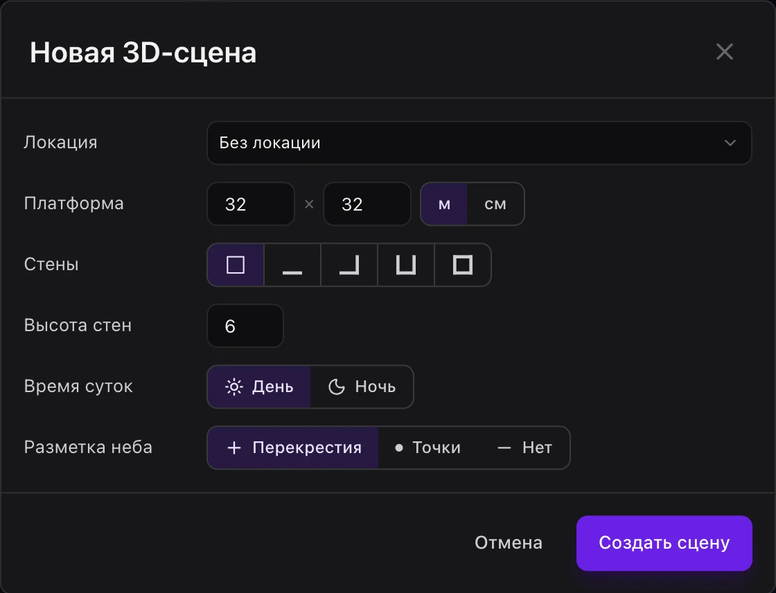
Task: Select Перекрестия sky markup option
Action: 293,448
